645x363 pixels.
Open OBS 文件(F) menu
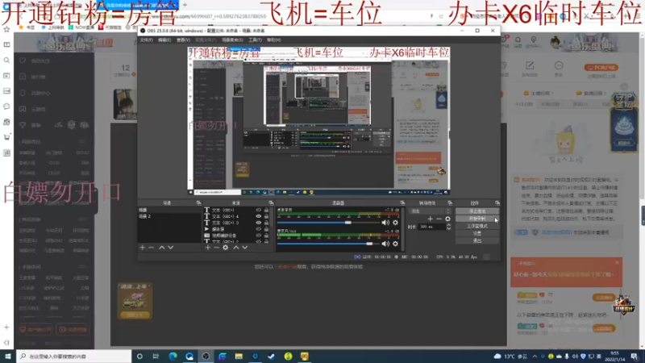pos(147,40)
